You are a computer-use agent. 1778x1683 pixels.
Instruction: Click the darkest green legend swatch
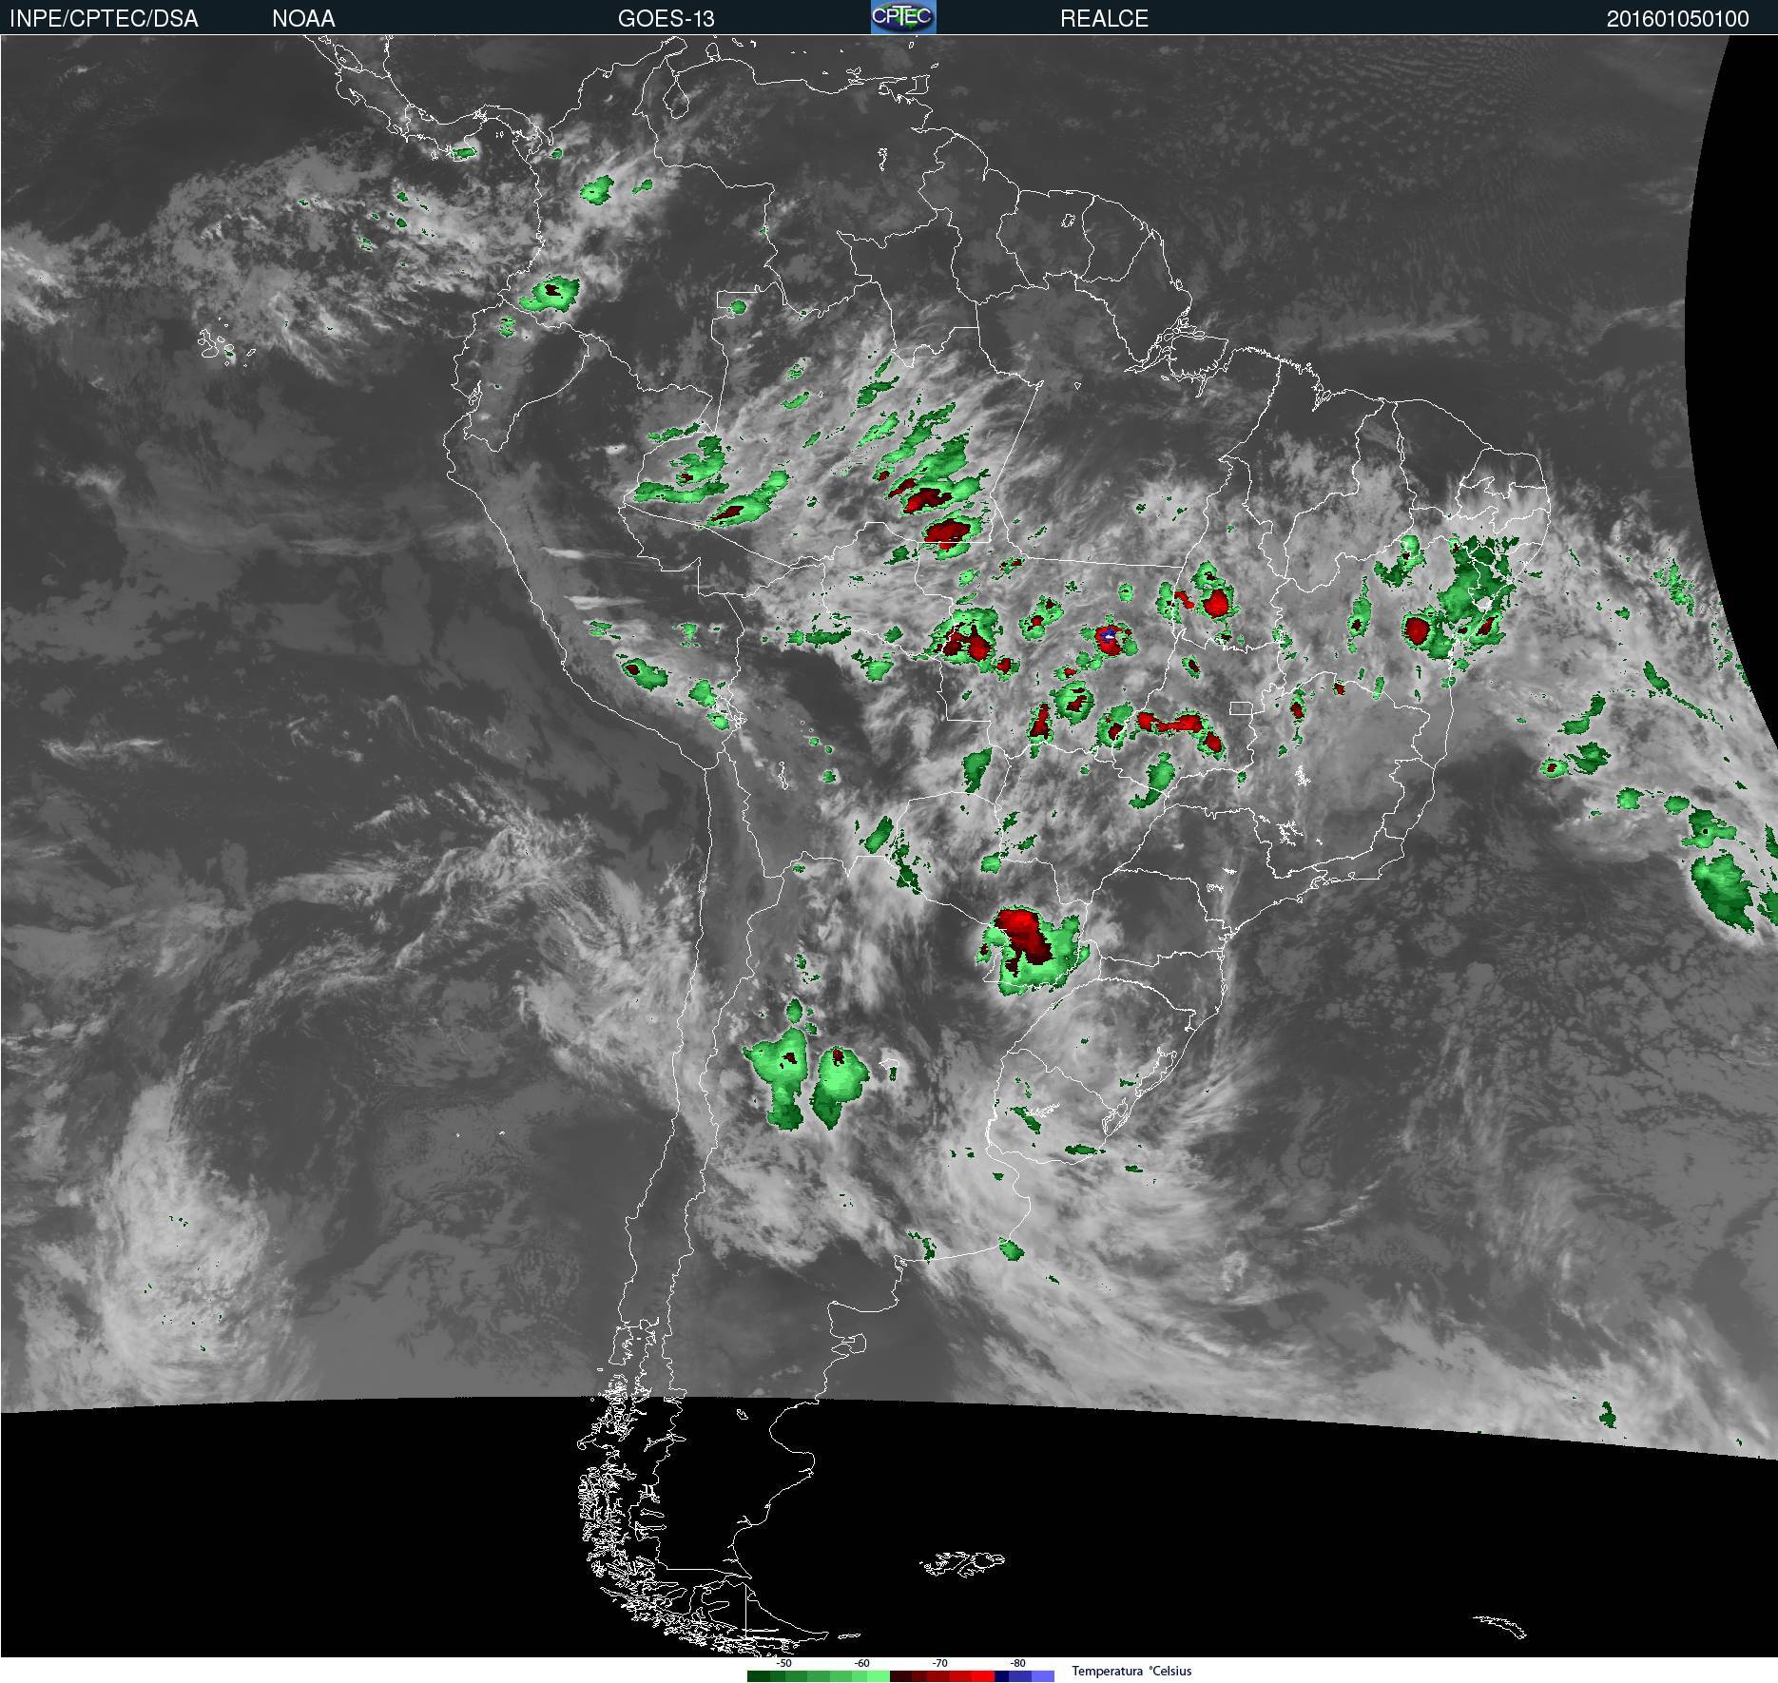759,1676
